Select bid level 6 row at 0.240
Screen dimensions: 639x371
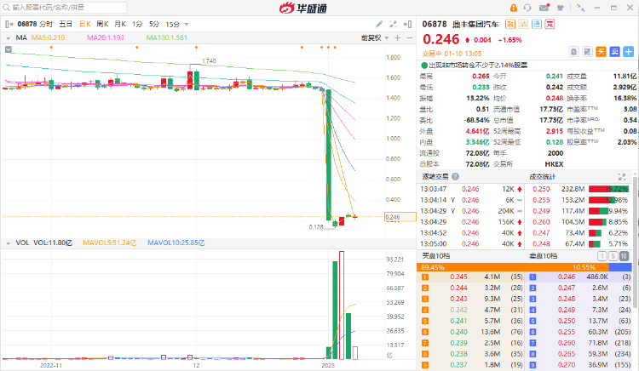[x=472, y=332]
